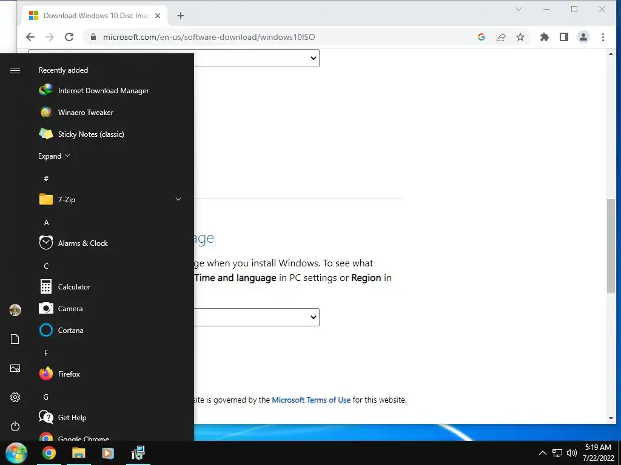This screenshot has height=465, width=621.
Task: Open Chrome tab search chevron
Action: point(519,9)
